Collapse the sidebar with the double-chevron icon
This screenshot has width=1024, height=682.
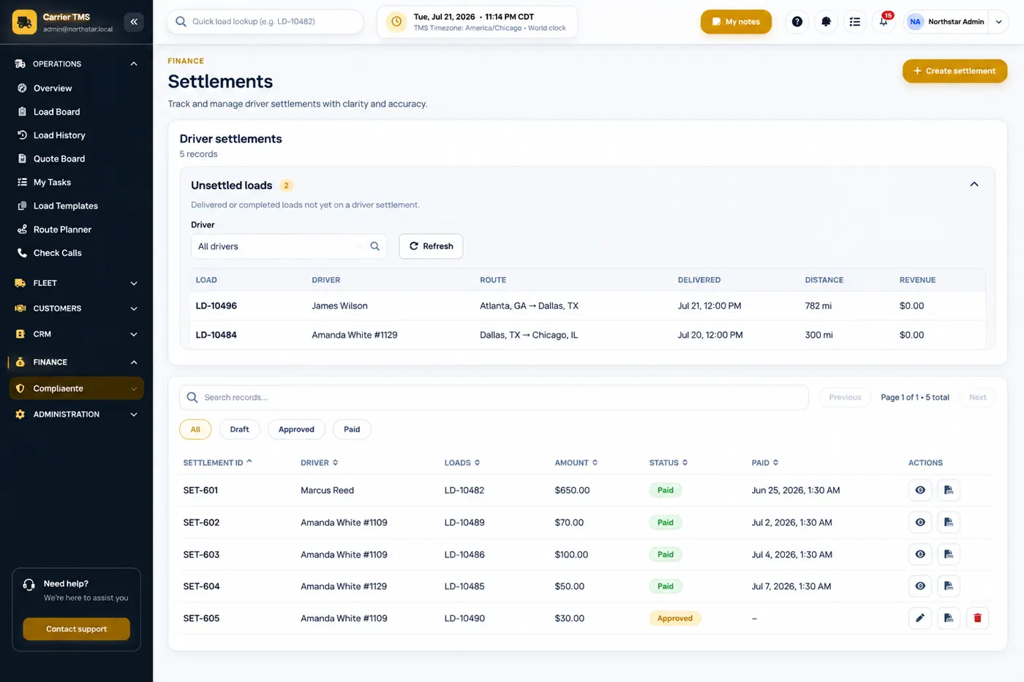(134, 22)
